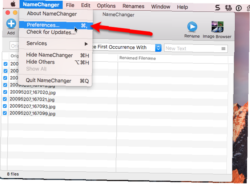Select file 20095207_167099.jpg in the list
Image resolution: width=250 pixels, height=184 pixels.
point(32,114)
